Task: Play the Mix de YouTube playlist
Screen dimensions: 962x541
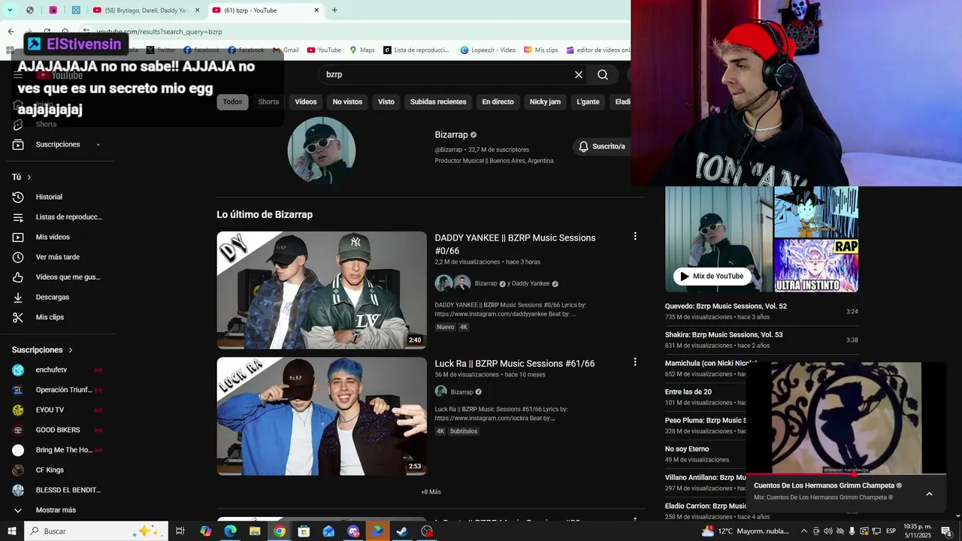Action: (712, 277)
